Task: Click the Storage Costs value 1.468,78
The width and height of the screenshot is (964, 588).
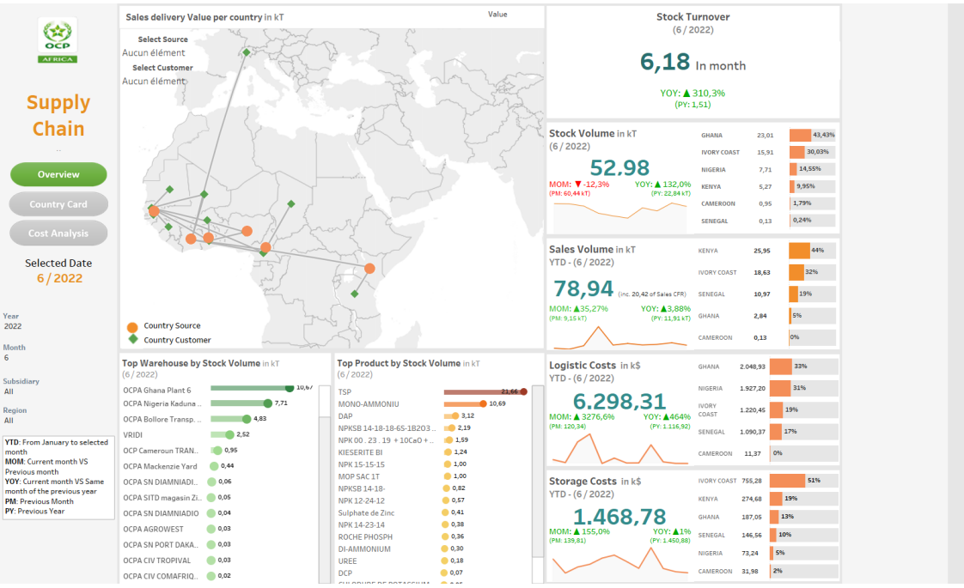Action: 619,517
